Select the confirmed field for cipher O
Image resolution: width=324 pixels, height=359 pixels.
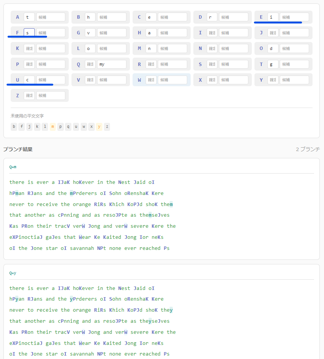click(x=273, y=48)
